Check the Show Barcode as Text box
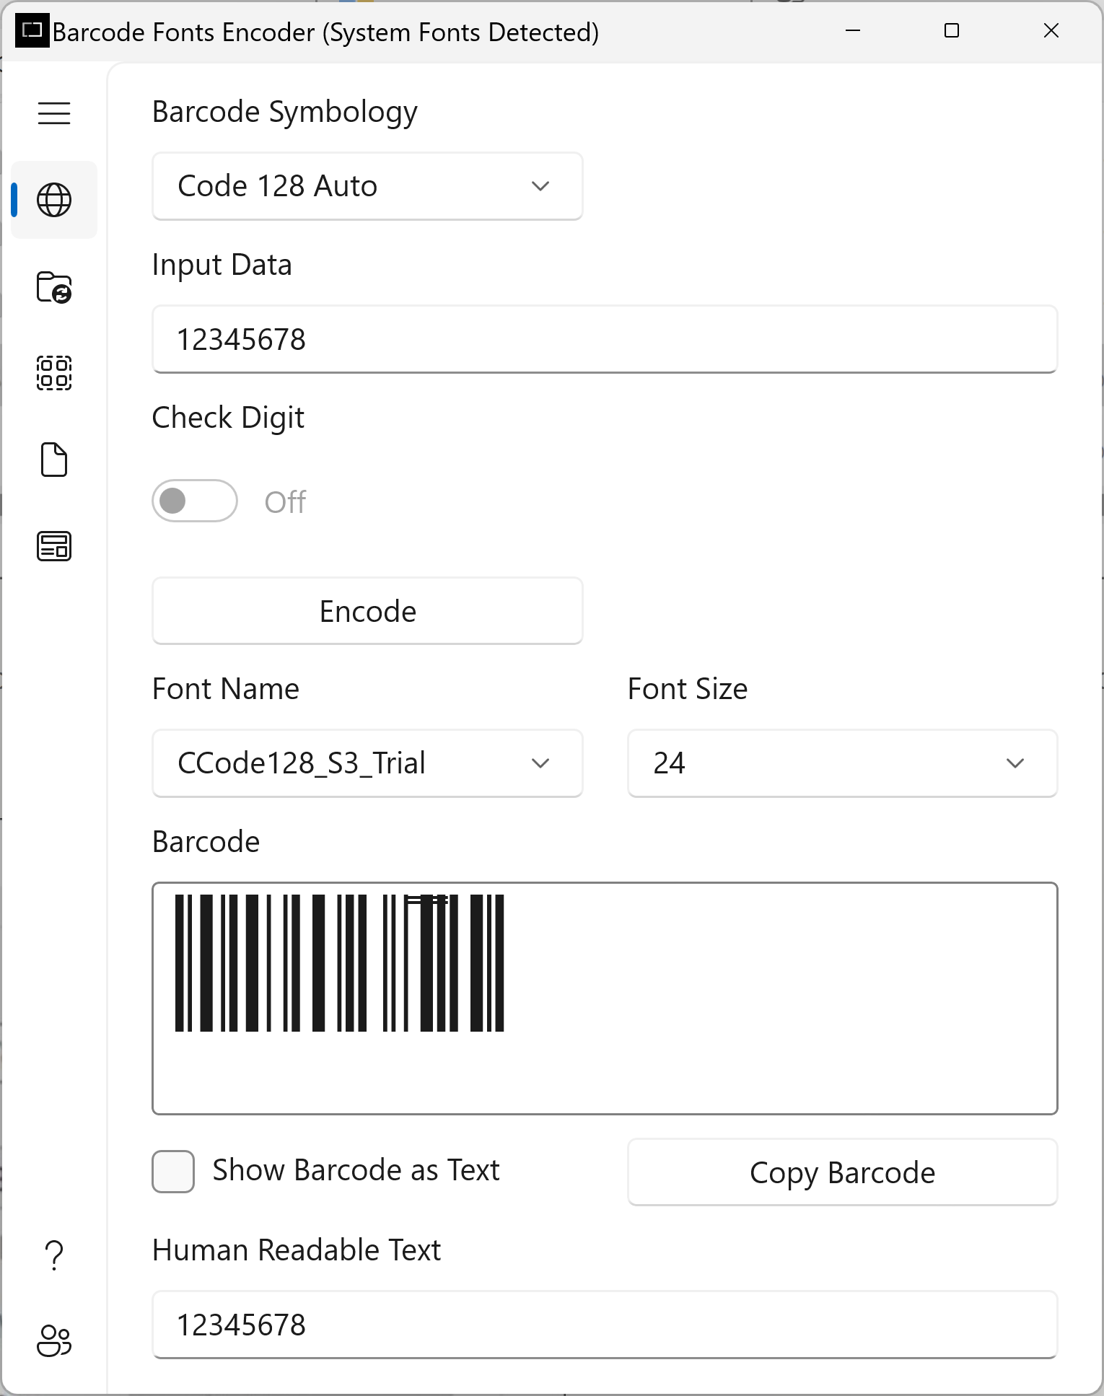This screenshot has height=1396, width=1104. click(x=173, y=1171)
